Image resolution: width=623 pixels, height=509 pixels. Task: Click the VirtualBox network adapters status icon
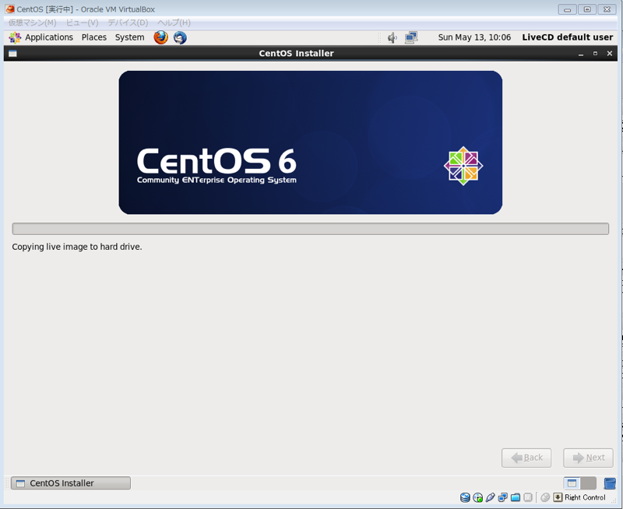502,497
